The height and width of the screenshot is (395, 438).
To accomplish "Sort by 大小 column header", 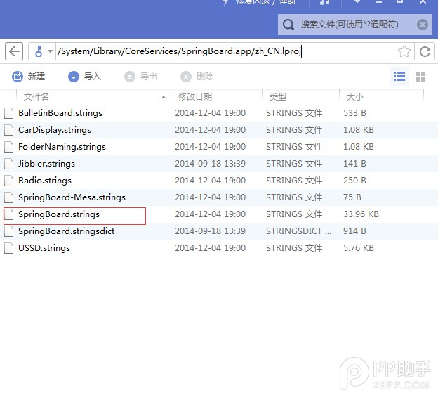I will pyautogui.click(x=382, y=97).
